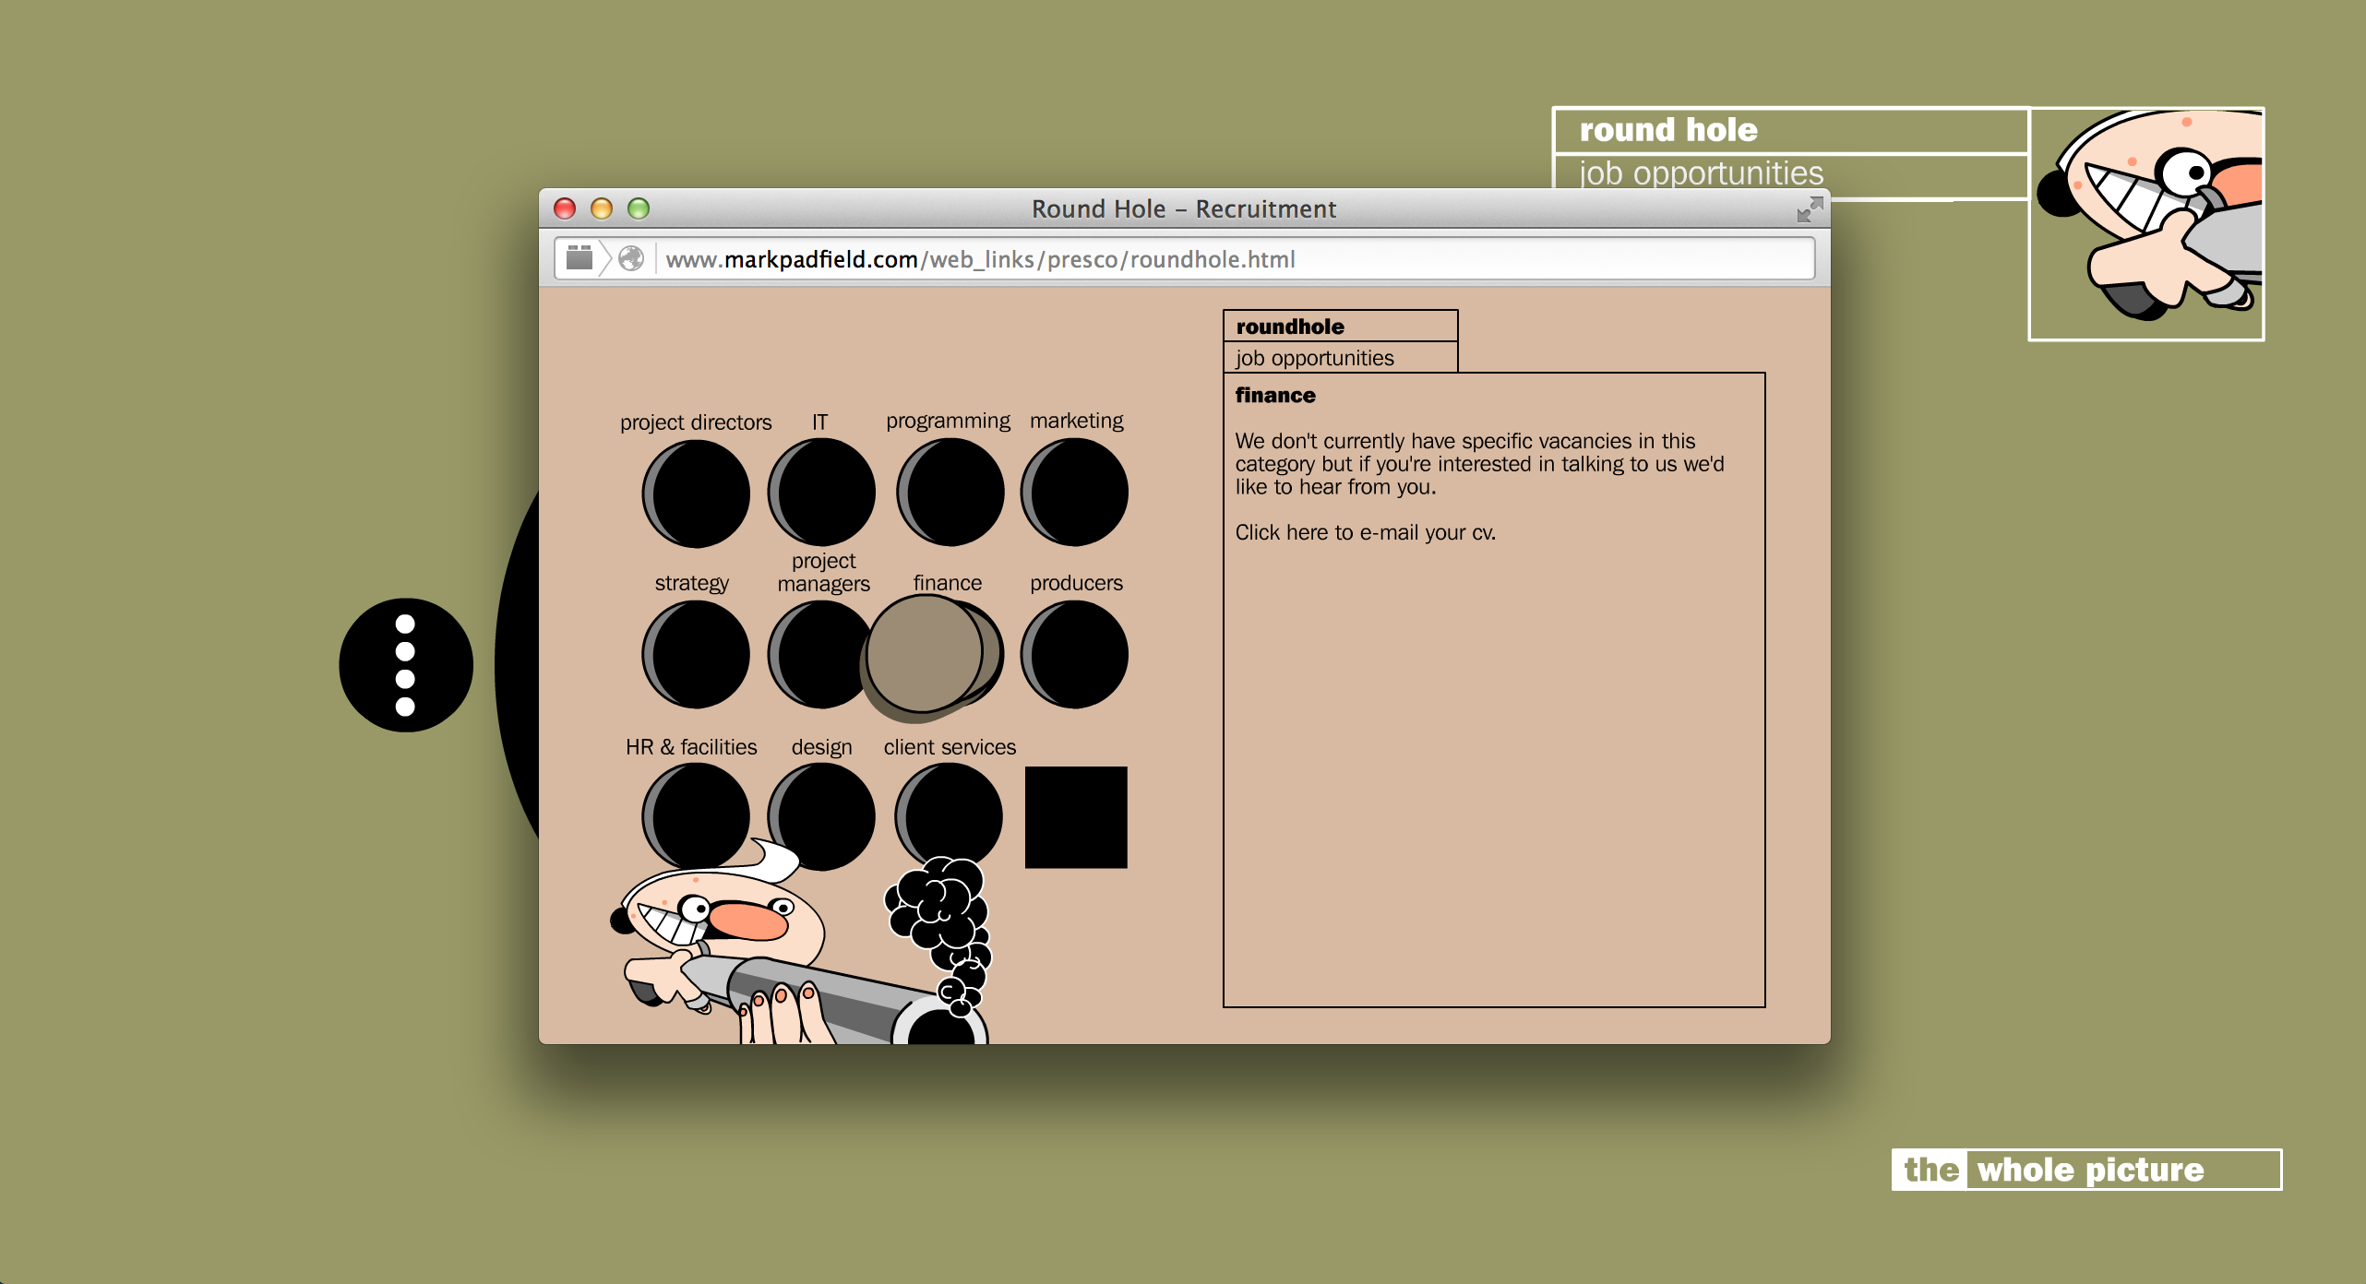
Task: Select the strategy round hole
Action: coord(697,655)
